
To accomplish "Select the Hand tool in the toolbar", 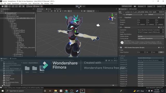I will click(x=3, y=6).
